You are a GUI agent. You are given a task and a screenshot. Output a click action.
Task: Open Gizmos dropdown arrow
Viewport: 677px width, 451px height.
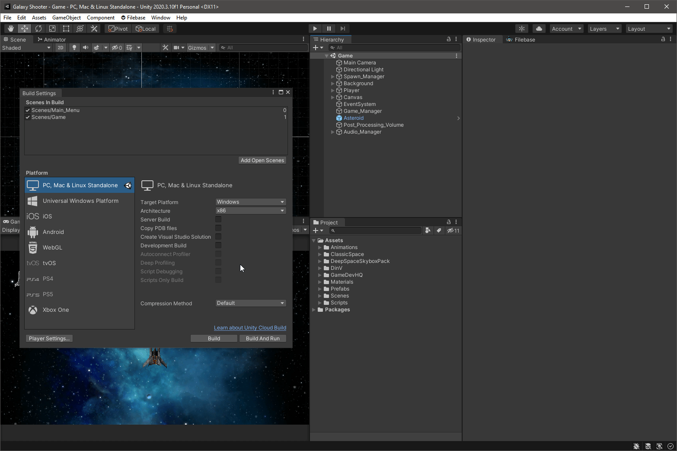tap(212, 48)
